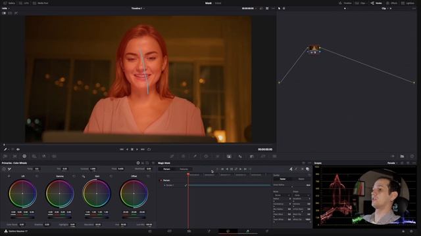Click the Gamma master wheel slider

point(60,218)
